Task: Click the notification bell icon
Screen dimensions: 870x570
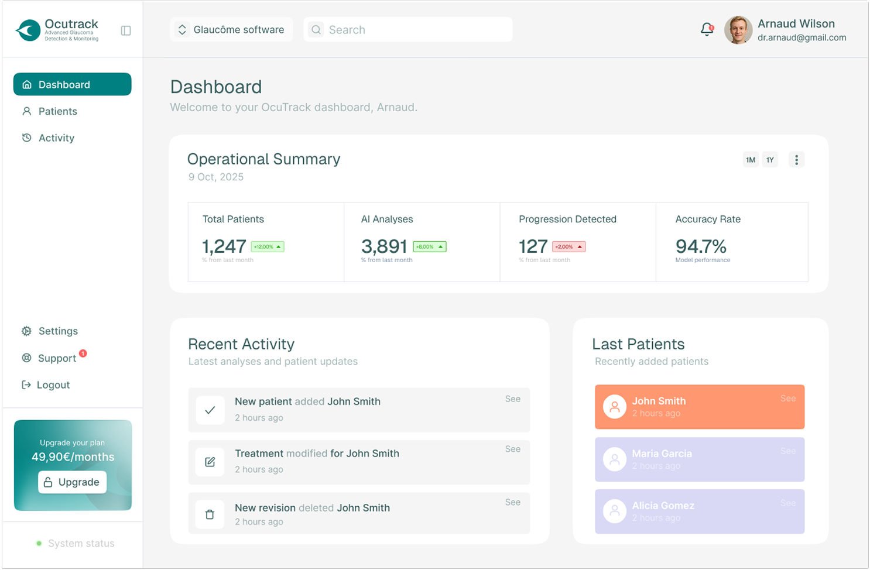Action: (x=707, y=29)
